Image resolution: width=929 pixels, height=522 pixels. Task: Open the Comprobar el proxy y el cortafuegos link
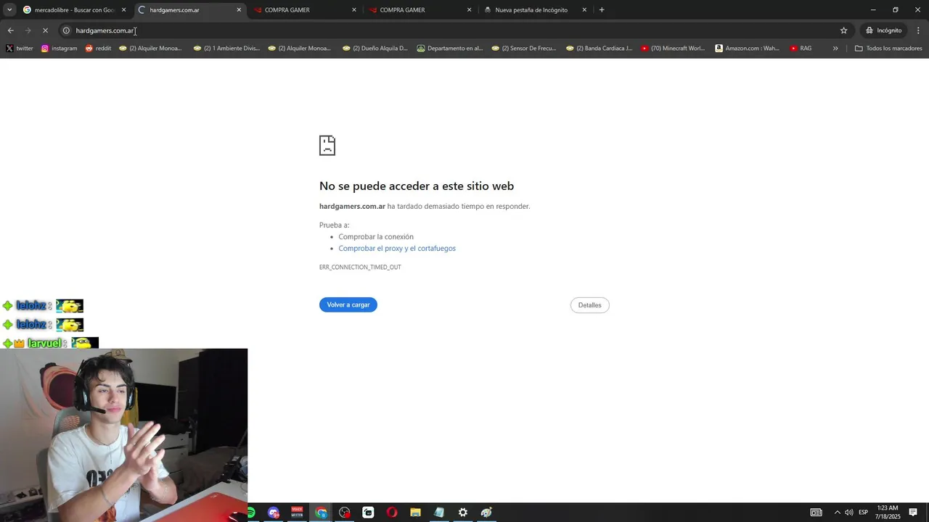click(397, 248)
